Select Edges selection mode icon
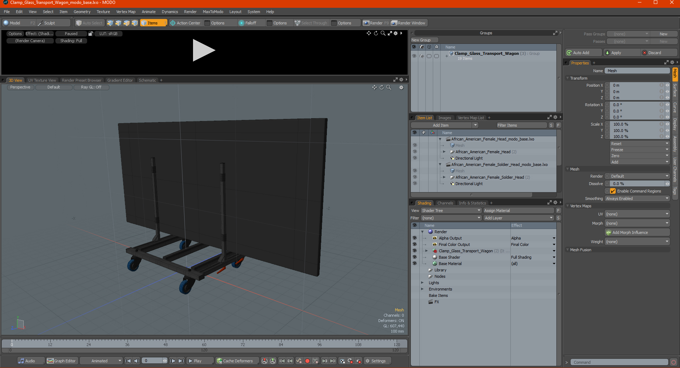This screenshot has height=368, width=680. pos(118,23)
